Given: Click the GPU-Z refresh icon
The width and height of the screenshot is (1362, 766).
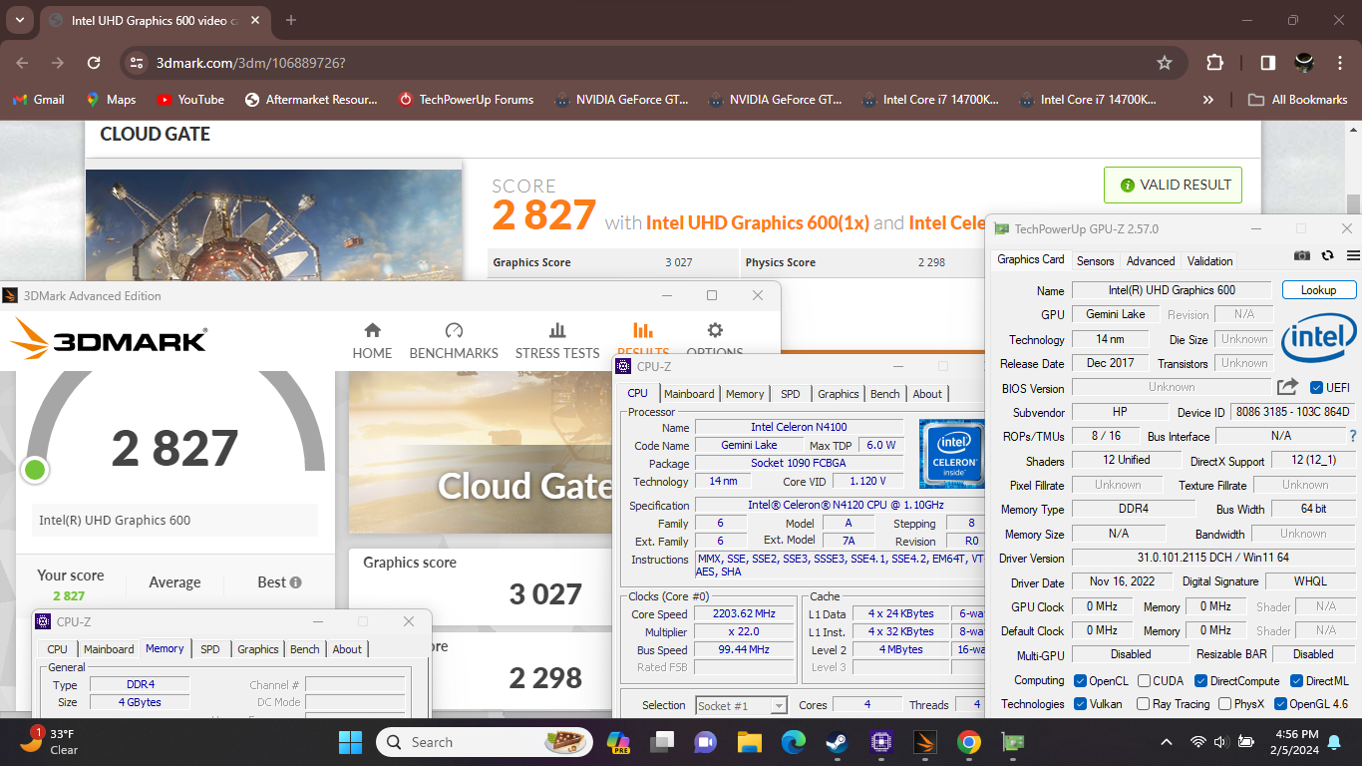Looking at the screenshot, I should tap(1327, 256).
